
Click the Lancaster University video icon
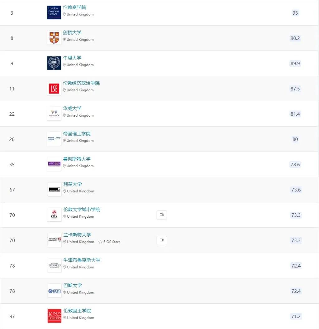click(x=162, y=240)
